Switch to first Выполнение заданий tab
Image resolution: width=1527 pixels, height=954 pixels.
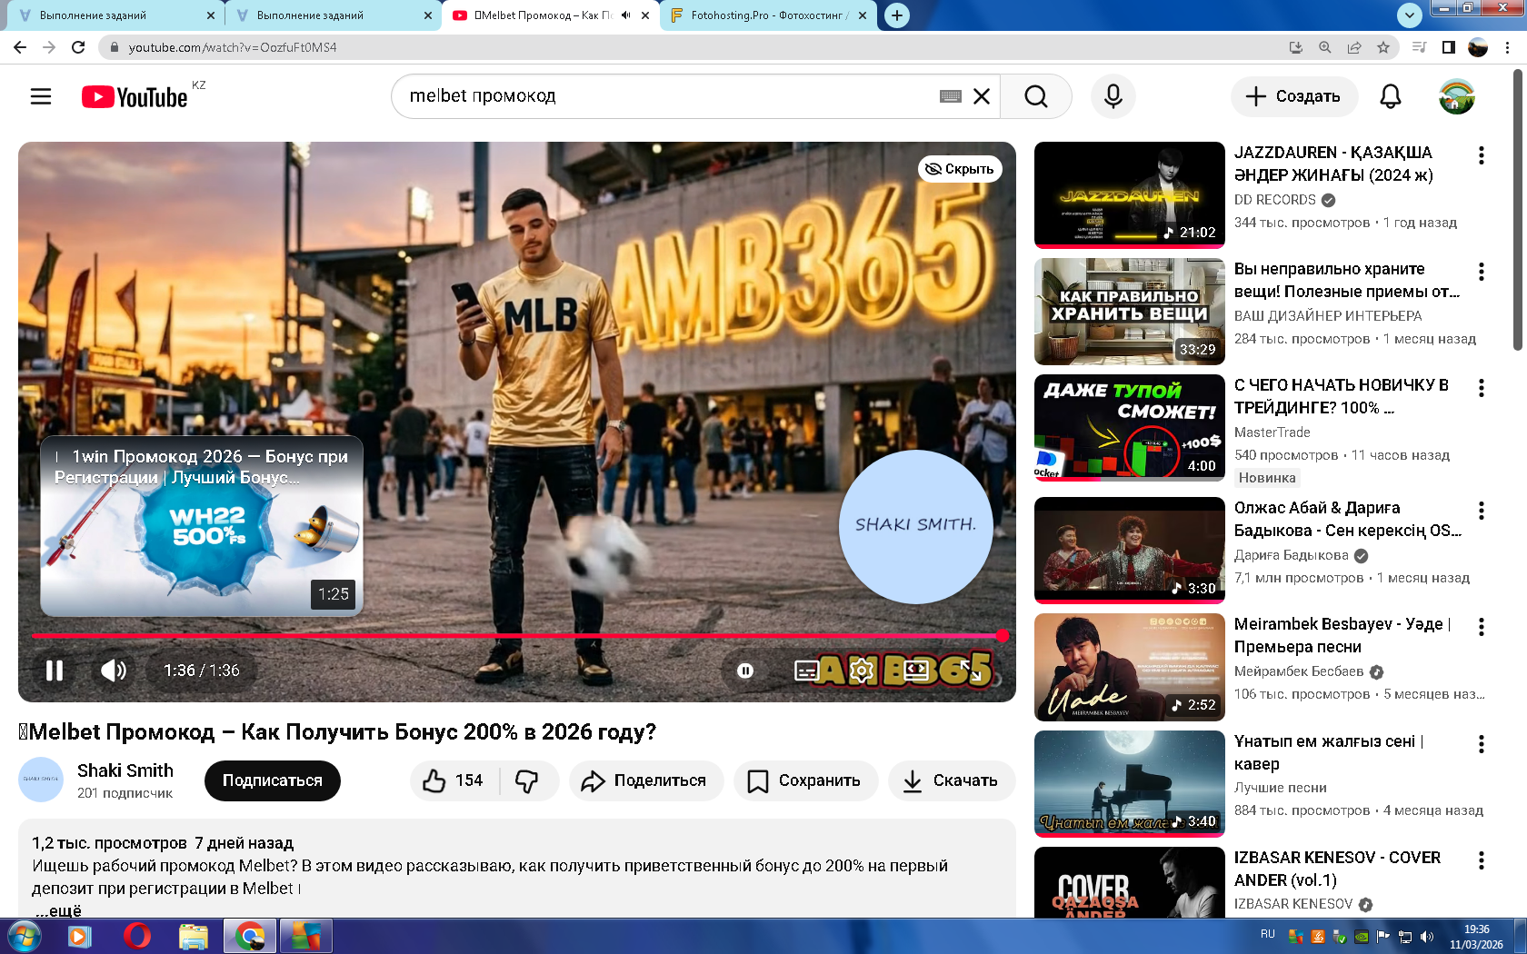[x=115, y=15]
